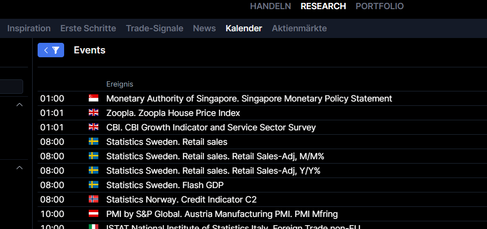Open Singapore Monetary Policy Statement event
This screenshot has width=487, height=229.
pos(249,99)
